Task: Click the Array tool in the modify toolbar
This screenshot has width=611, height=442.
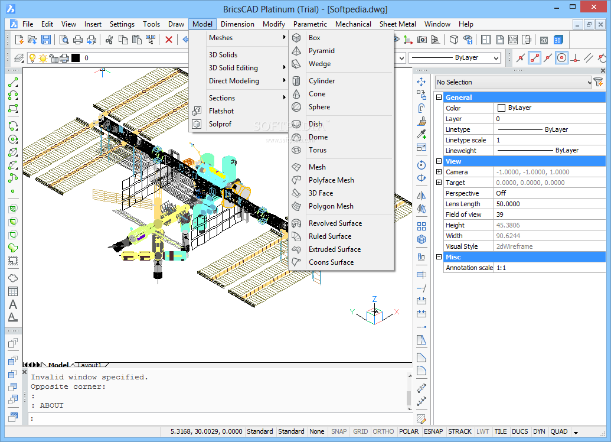Action: tap(422, 226)
